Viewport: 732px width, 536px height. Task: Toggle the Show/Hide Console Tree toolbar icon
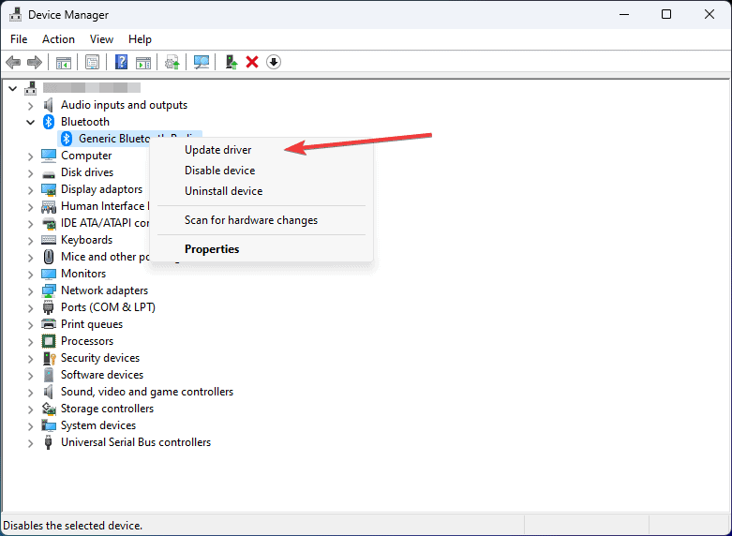64,62
